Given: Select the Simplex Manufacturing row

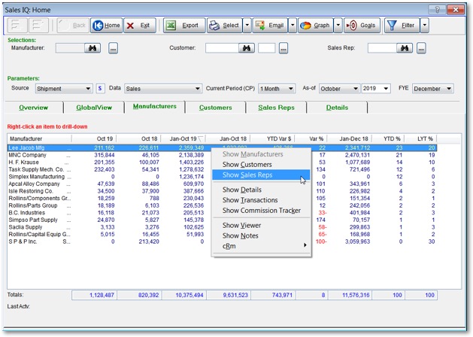Looking at the screenshot, I should tap(222, 177).
